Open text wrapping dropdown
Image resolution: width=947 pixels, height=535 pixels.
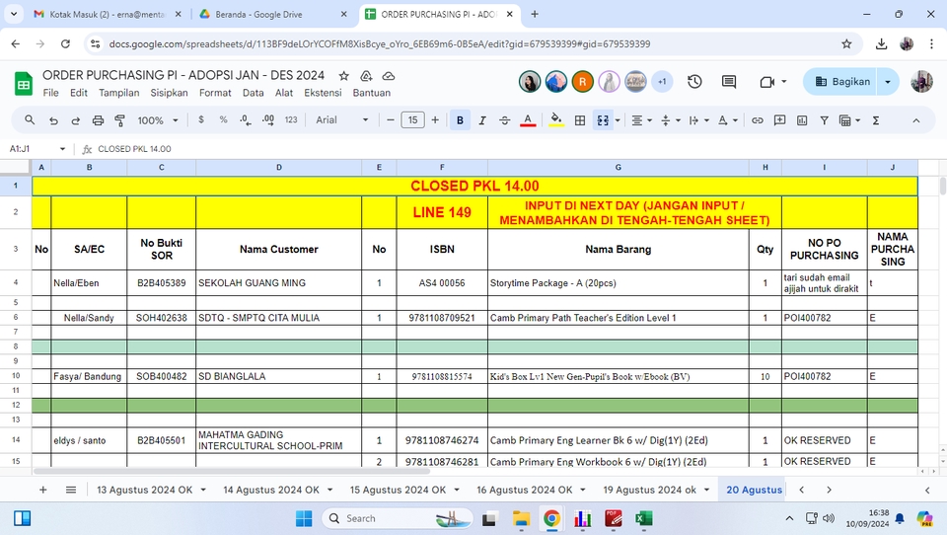pyautogui.click(x=698, y=120)
